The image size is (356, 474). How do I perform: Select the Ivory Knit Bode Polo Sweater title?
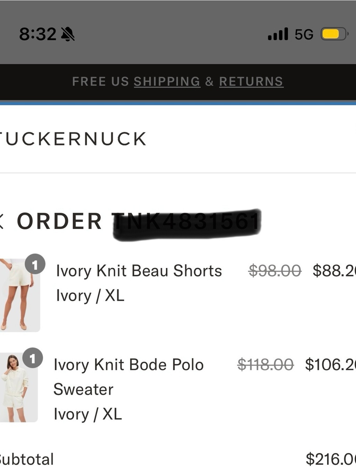pyautogui.click(x=129, y=377)
